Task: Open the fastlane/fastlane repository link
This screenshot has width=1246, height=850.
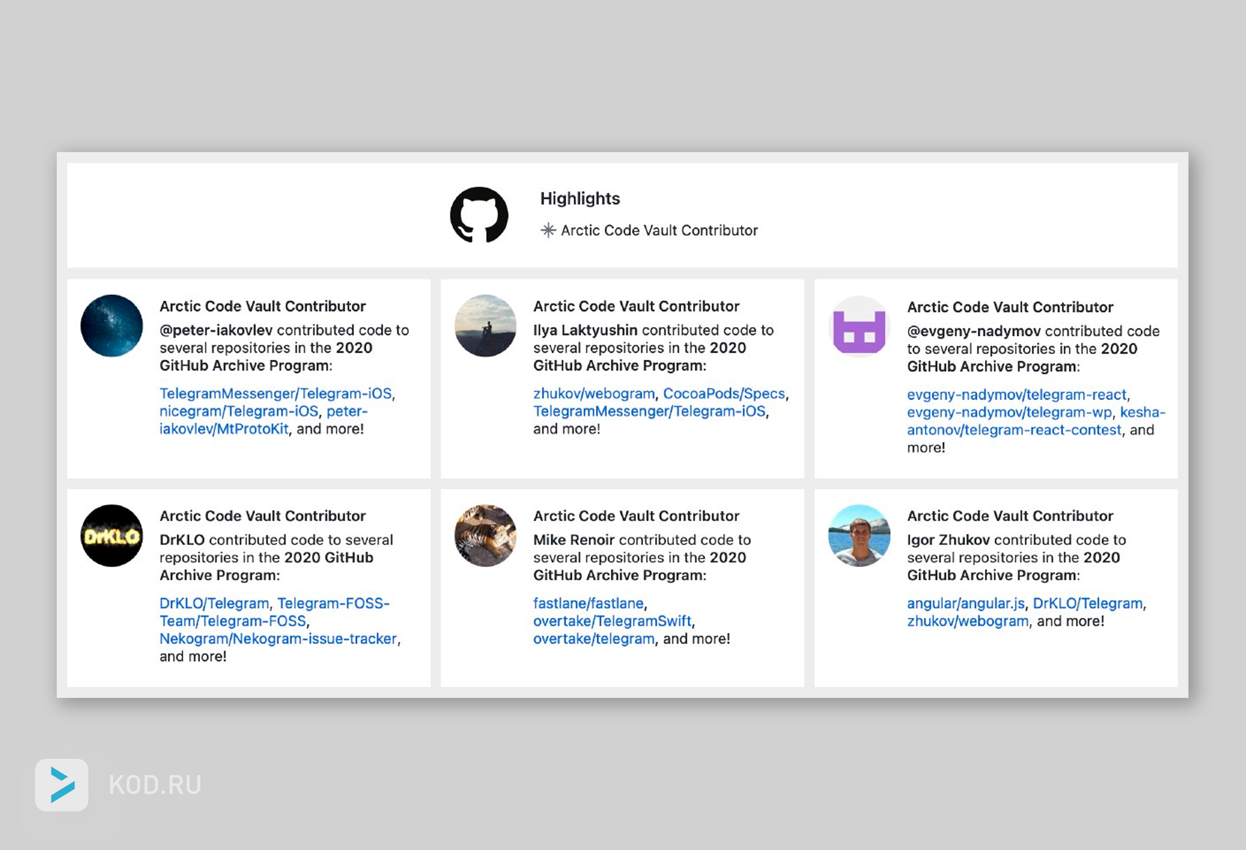Action: coord(588,603)
